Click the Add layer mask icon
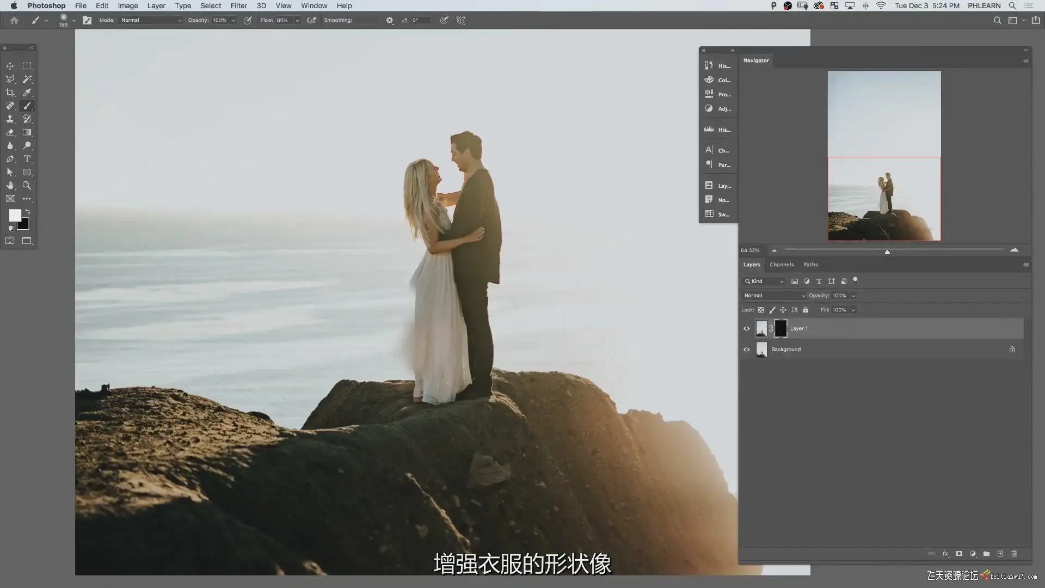 (959, 554)
